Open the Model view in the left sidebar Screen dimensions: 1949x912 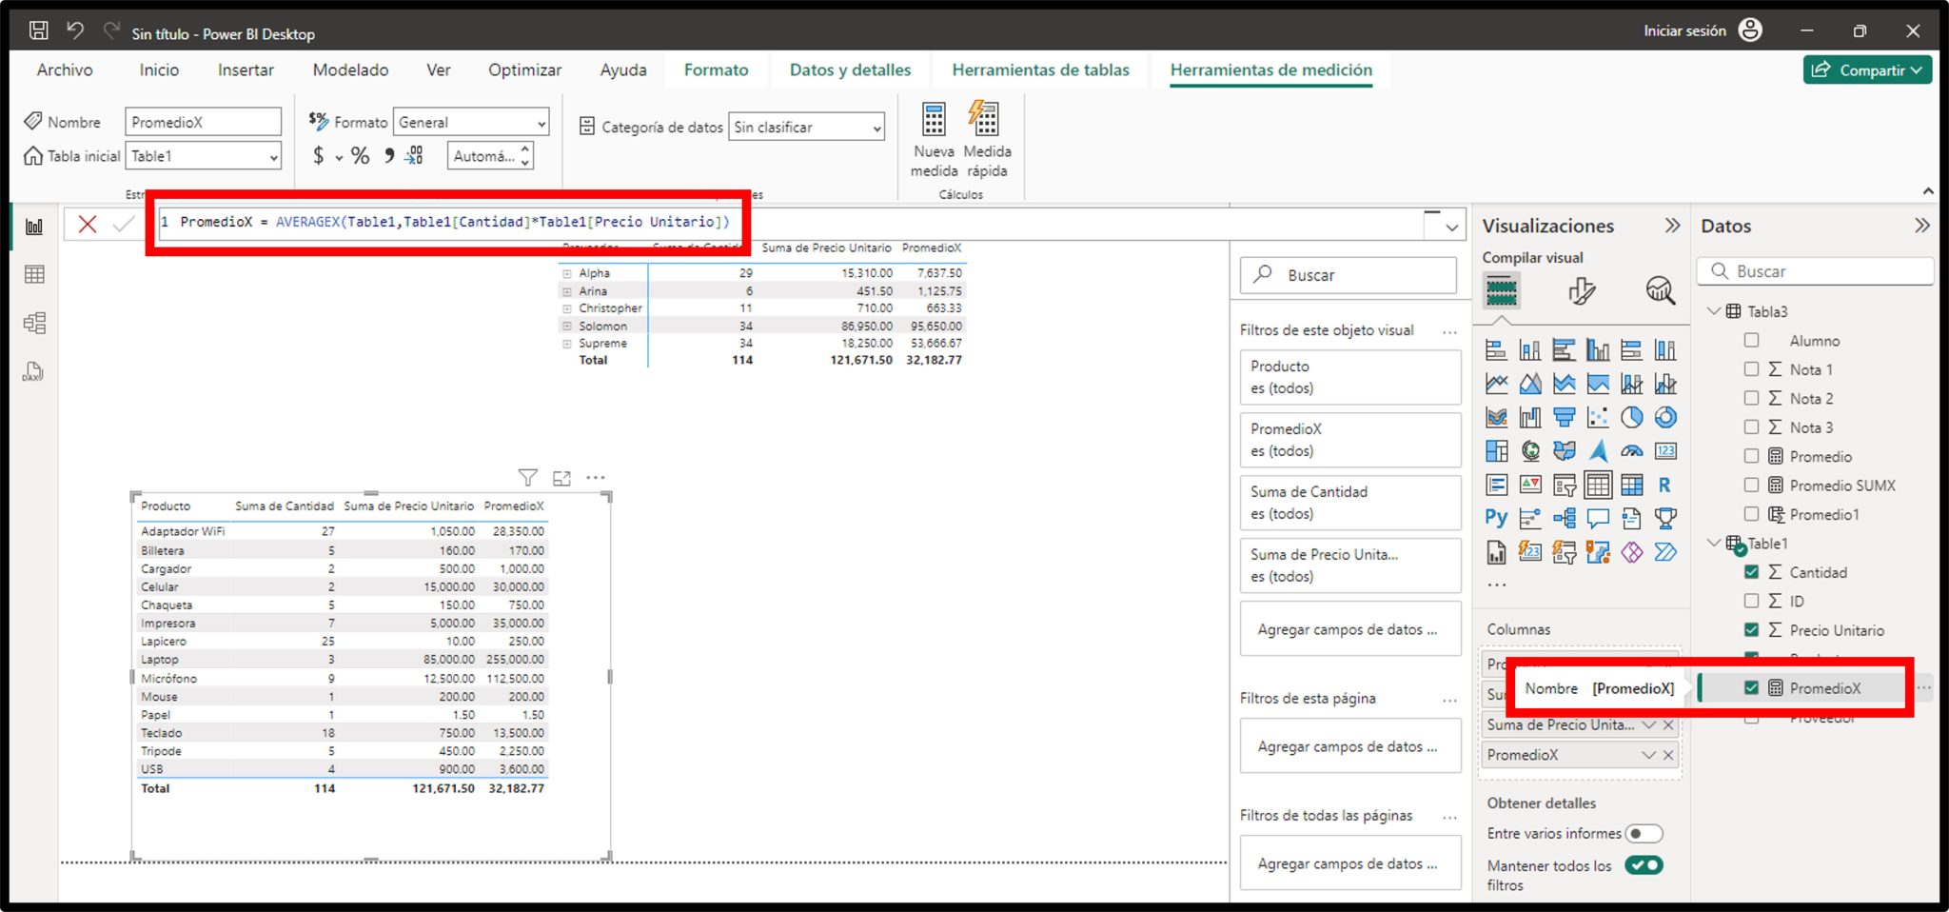[34, 322]
